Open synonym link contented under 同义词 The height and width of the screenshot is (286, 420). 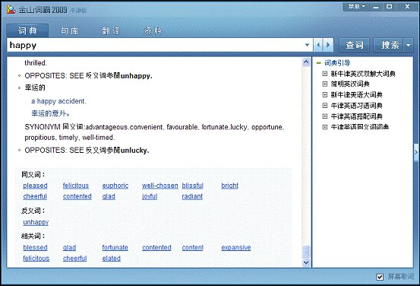(x=77, y=196)
